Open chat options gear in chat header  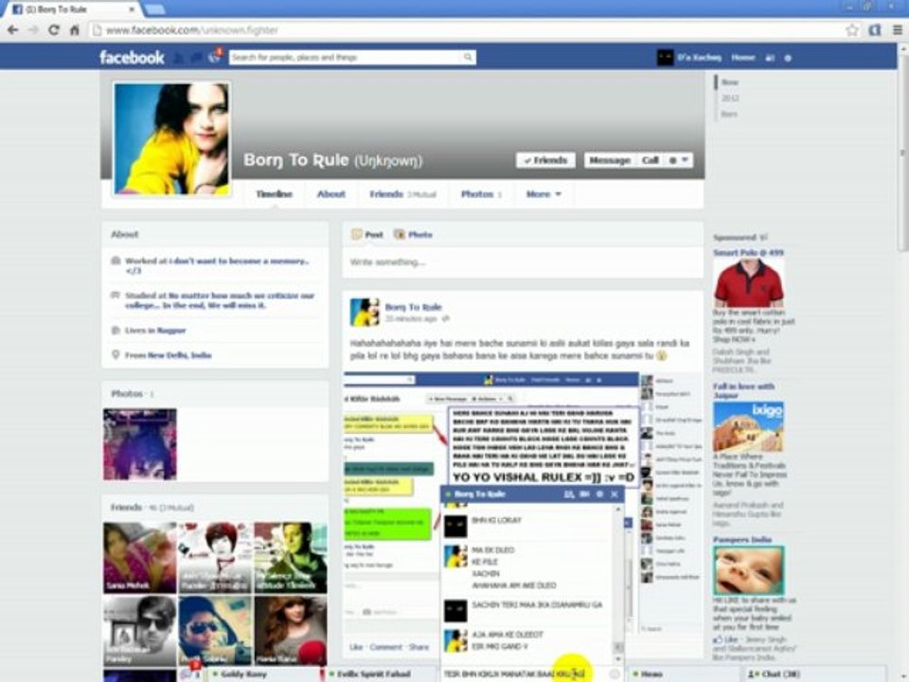[599, 494]
